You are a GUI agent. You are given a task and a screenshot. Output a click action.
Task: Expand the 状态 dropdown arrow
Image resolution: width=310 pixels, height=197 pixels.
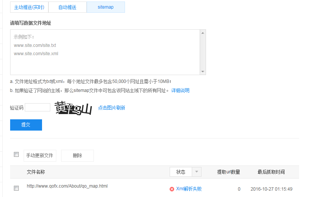pos(197,172)
